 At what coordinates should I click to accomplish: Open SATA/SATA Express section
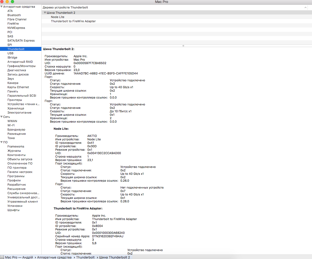point(21,41)
